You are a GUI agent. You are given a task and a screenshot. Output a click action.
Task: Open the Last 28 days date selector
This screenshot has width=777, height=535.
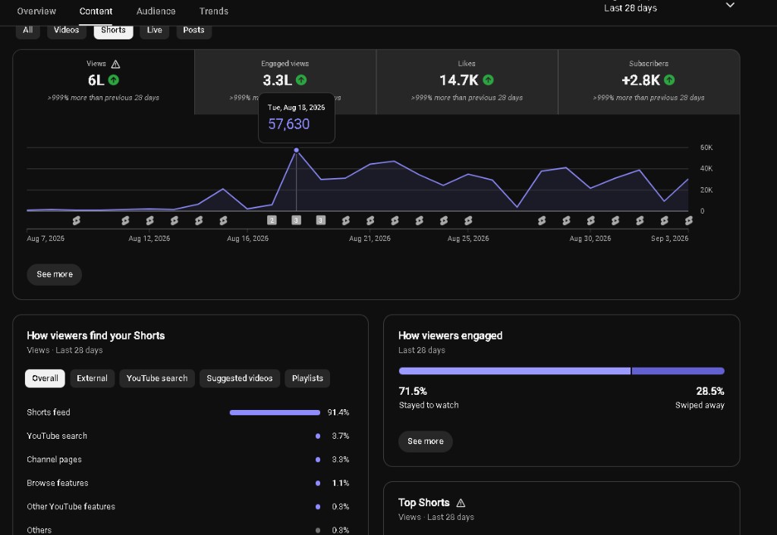coord(669,7)
